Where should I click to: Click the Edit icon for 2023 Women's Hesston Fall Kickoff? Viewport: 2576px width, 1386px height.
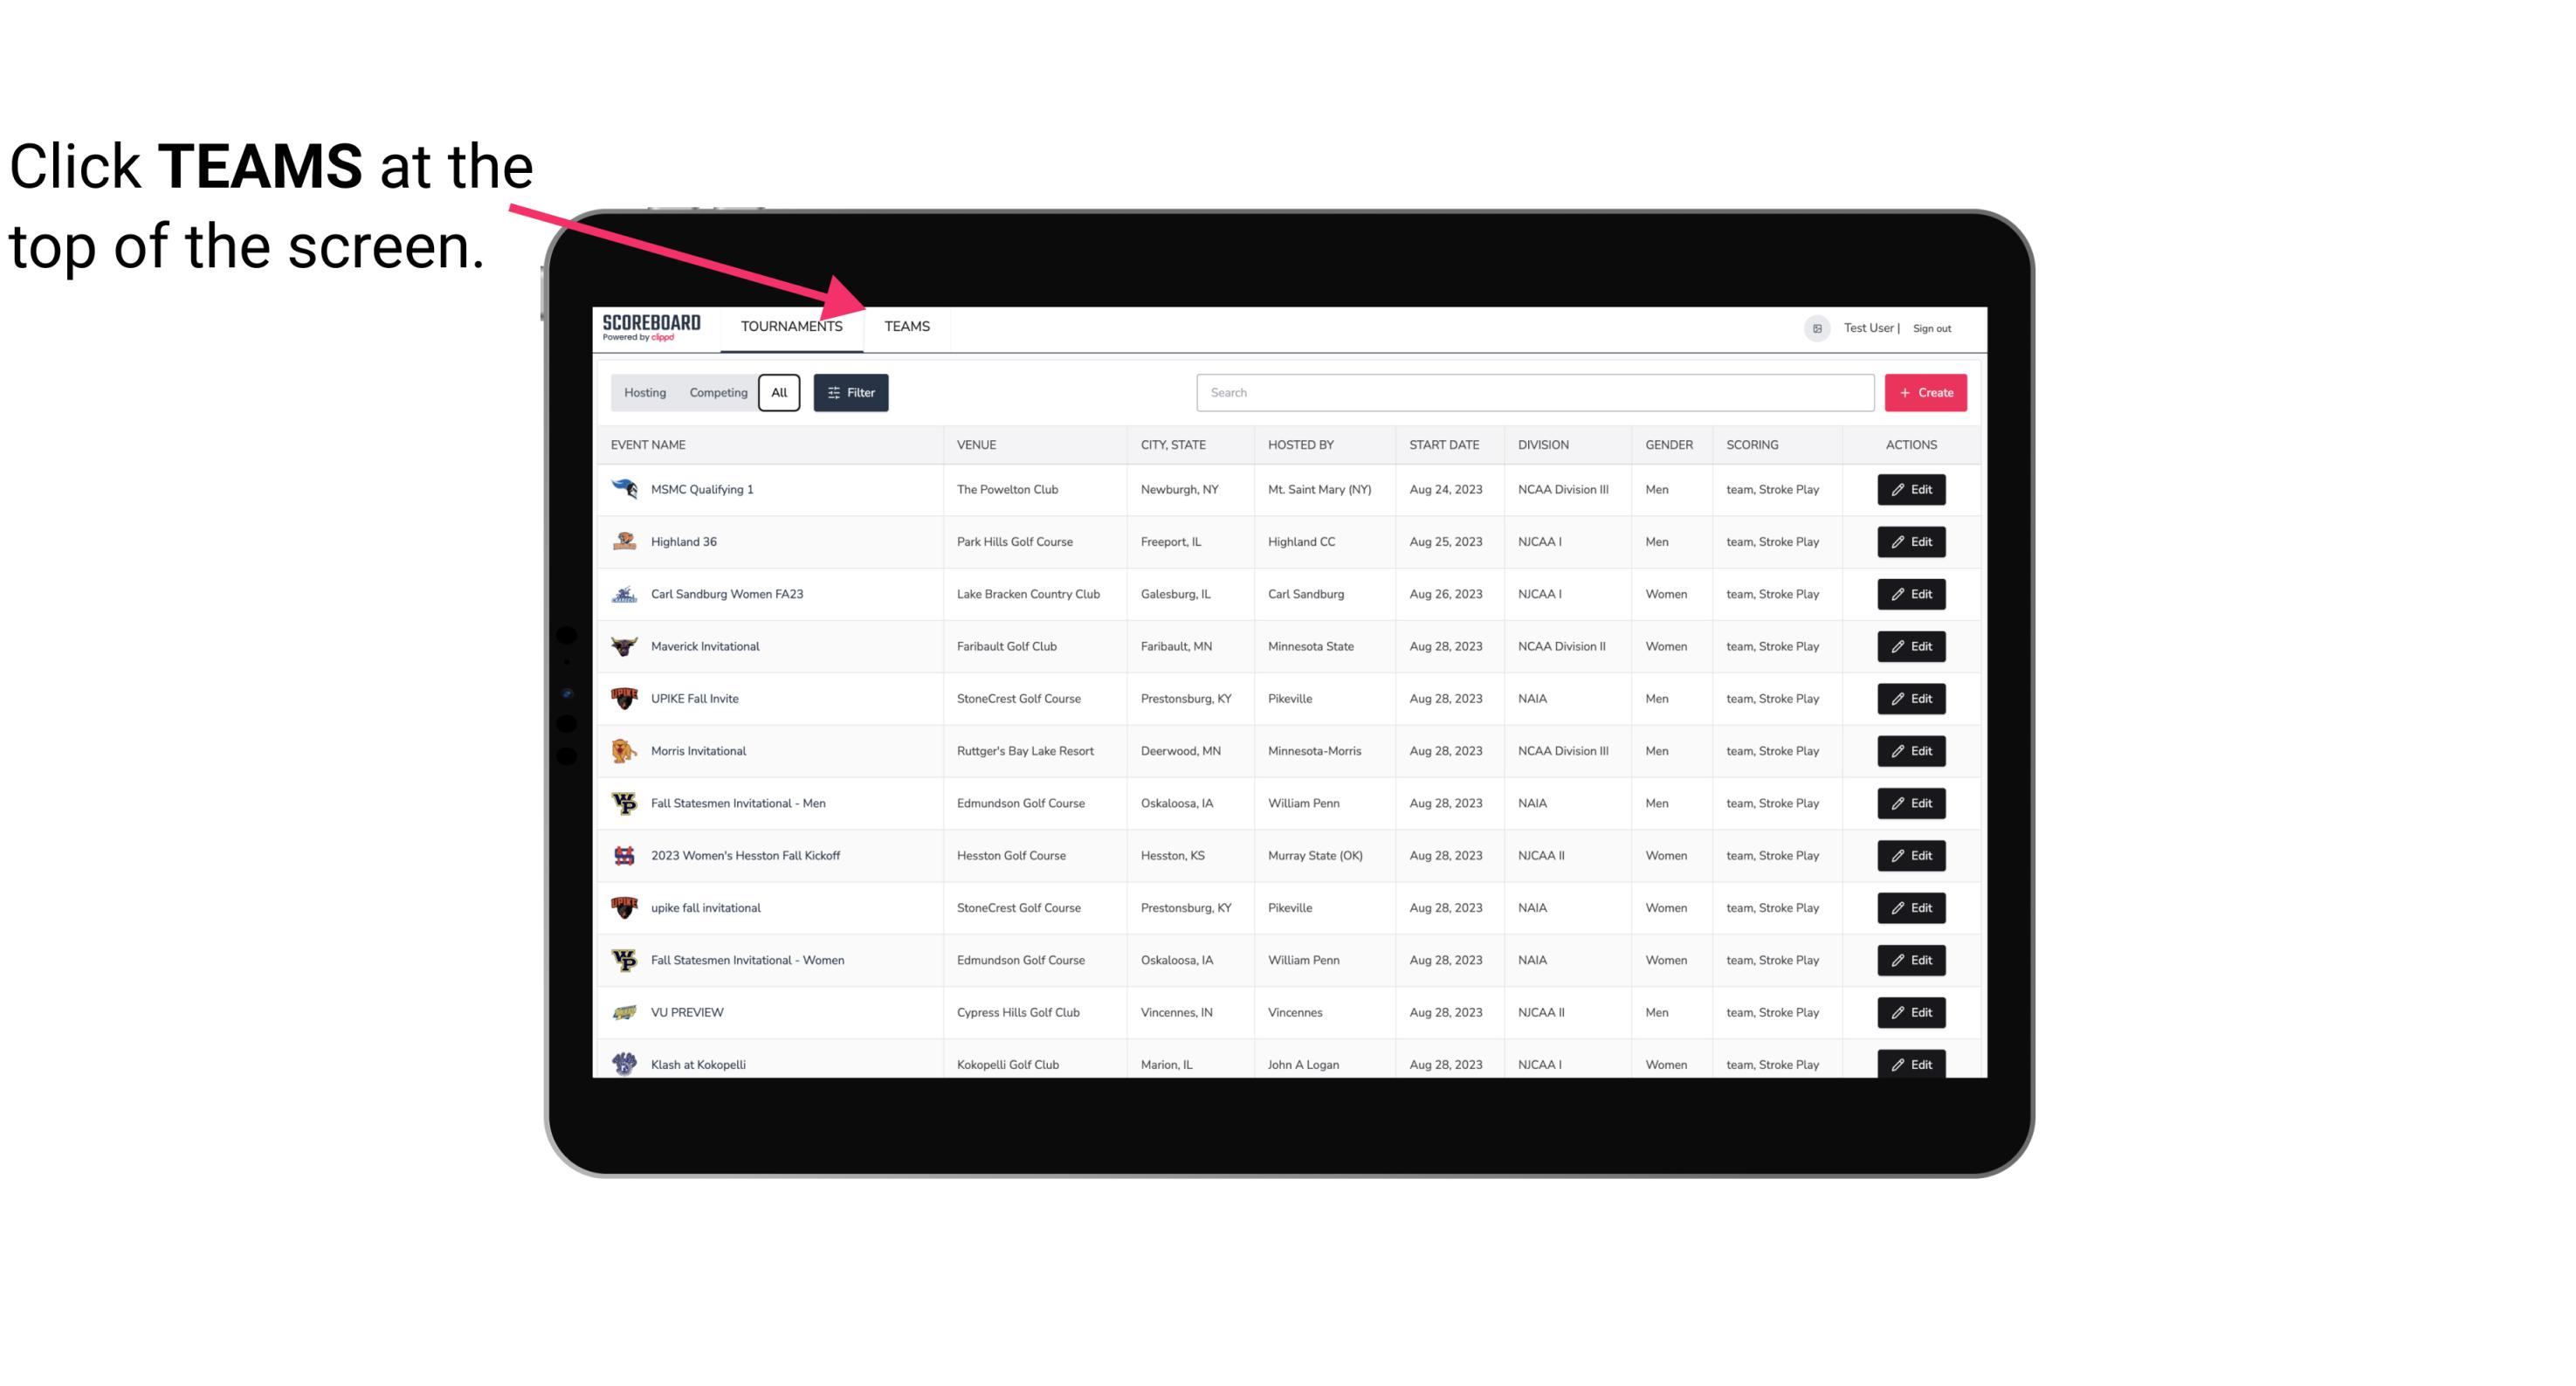1912,853
